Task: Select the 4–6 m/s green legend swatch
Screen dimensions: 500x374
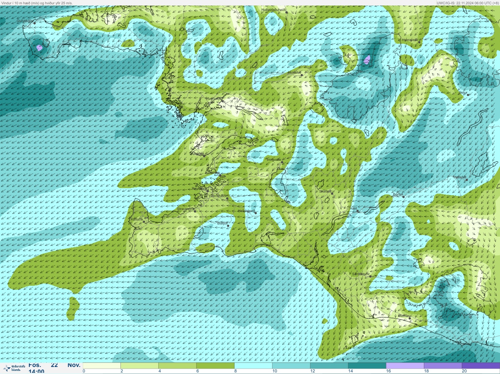Action: pyautogui.click(x=177, y=366)
